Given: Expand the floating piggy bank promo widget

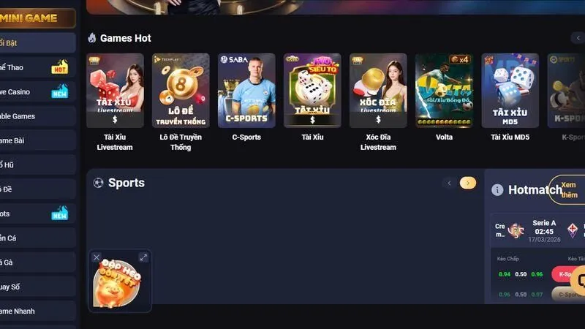Looking at the screenshot, I should click(x=143, y=257).
